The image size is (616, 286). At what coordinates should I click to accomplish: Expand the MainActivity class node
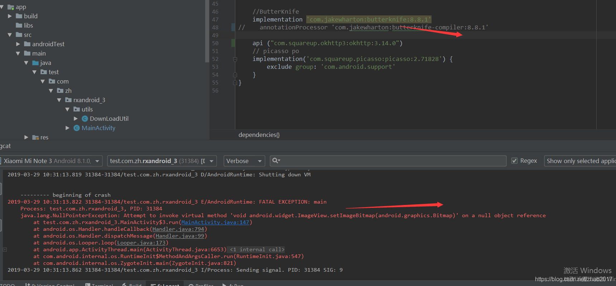coord(68,128)
